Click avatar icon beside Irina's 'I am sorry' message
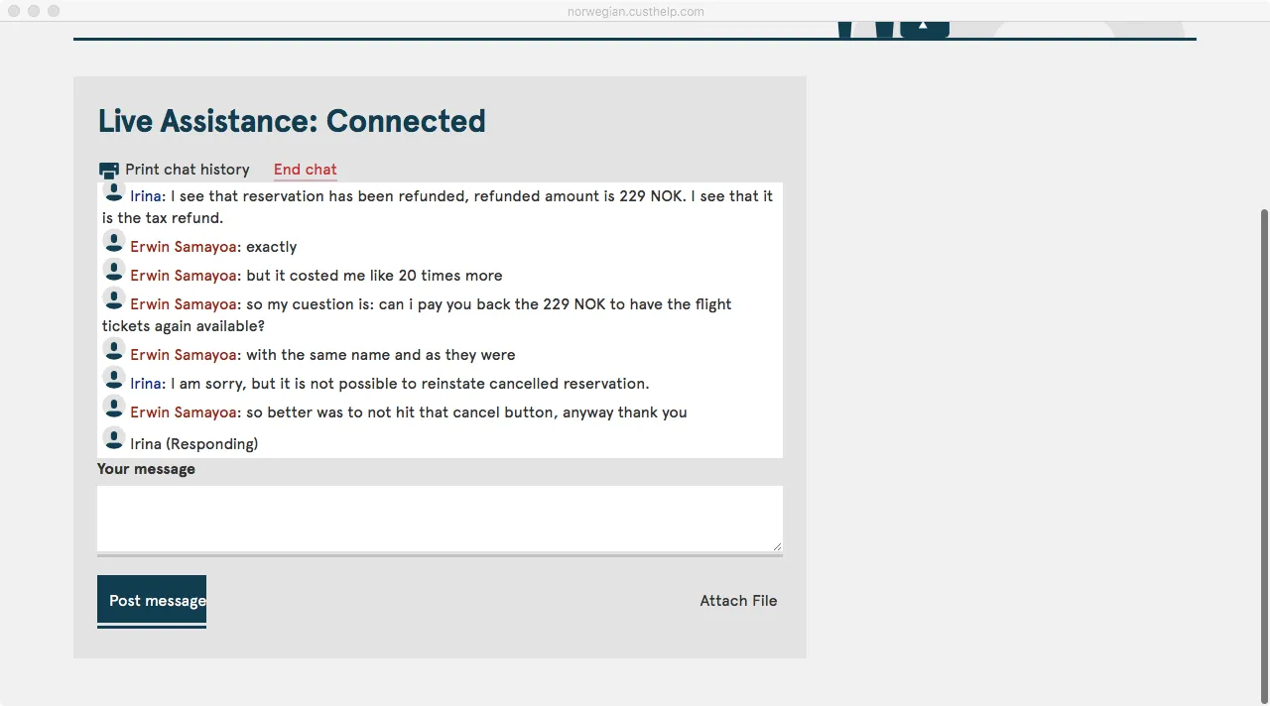This screenshot has height=706, width=1270. tap(114, 378)
